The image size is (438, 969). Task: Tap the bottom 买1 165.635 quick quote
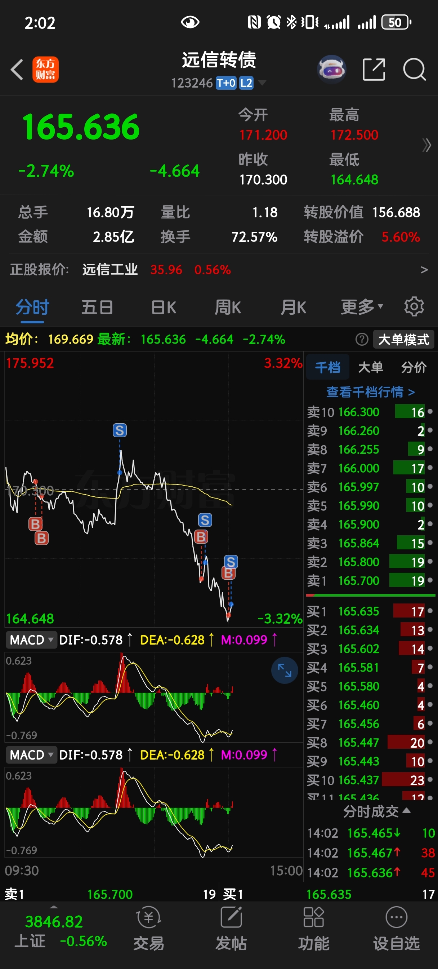click(x=328, y=894)
